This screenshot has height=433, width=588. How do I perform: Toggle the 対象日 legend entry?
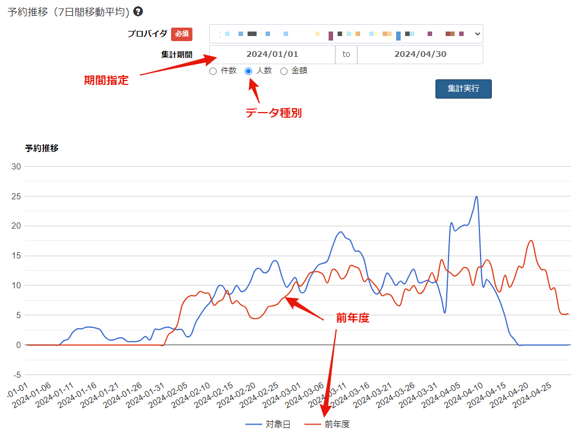coord(268,425)
